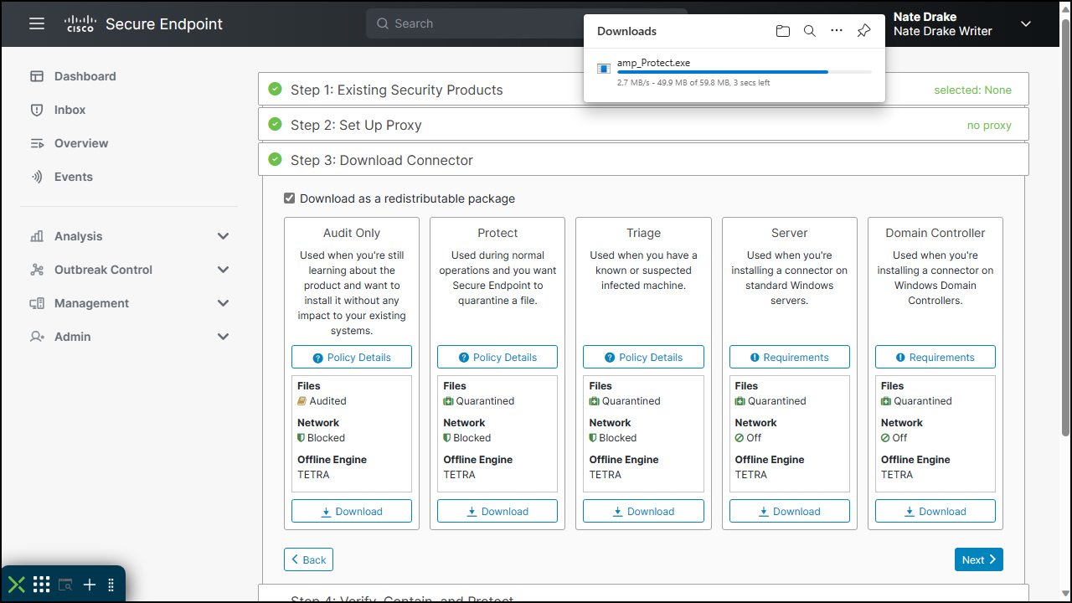Click the Inbox shield icon
1072x603 pixels.
[37, 110]
